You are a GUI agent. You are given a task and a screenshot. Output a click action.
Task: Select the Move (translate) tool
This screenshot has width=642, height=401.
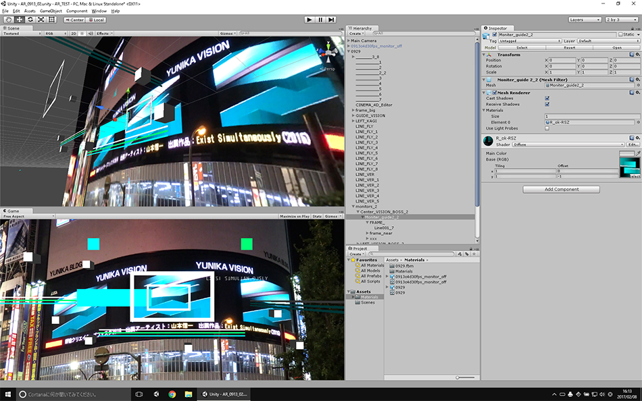point(19,20)
